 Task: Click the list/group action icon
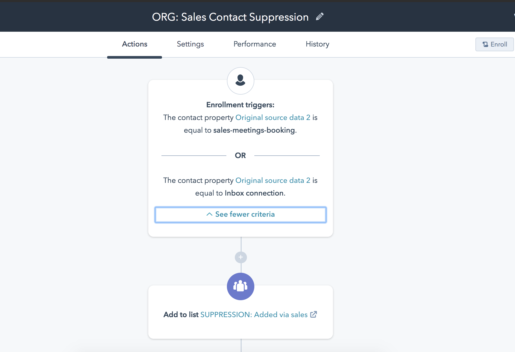pyautogui.click(x=240, y=286)
